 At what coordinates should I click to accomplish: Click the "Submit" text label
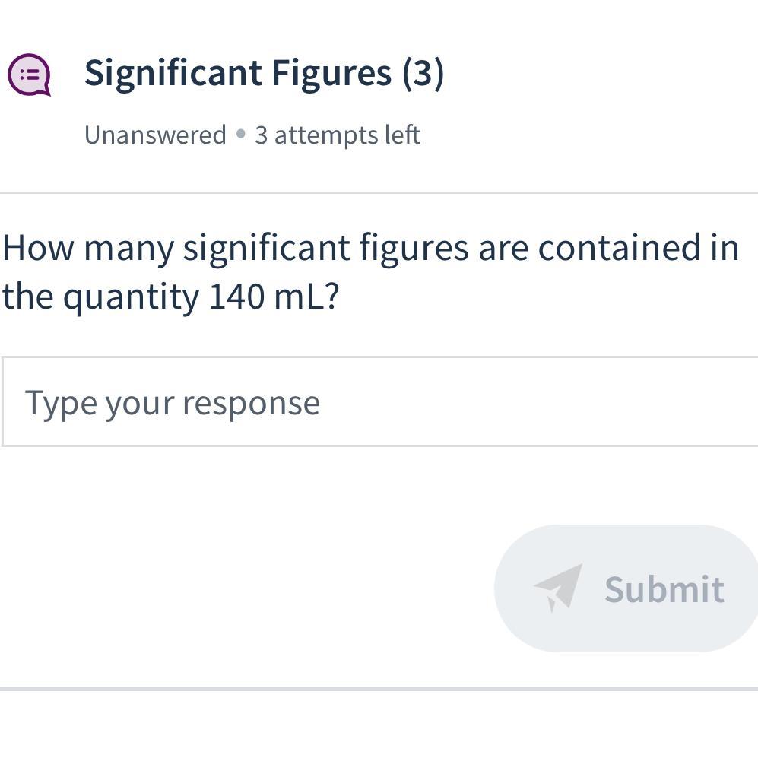point(664,589)
